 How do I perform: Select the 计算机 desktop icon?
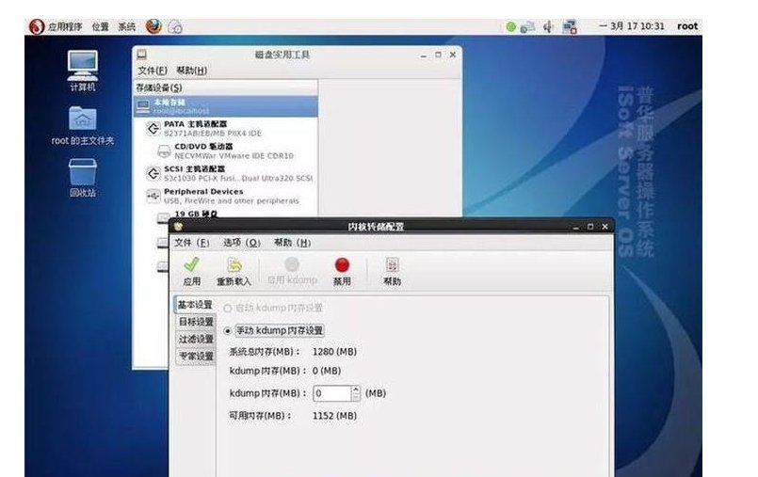pyautogui.click(x=83, y=71)
